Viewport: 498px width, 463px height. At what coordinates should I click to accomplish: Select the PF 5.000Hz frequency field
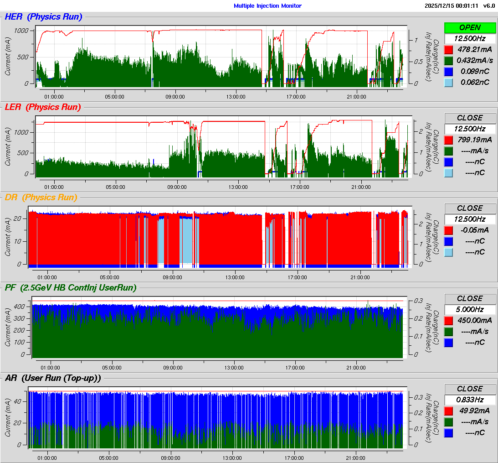(470, 310)
